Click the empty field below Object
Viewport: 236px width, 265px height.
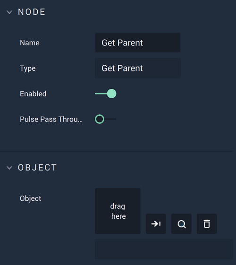(x=164, y=249)
